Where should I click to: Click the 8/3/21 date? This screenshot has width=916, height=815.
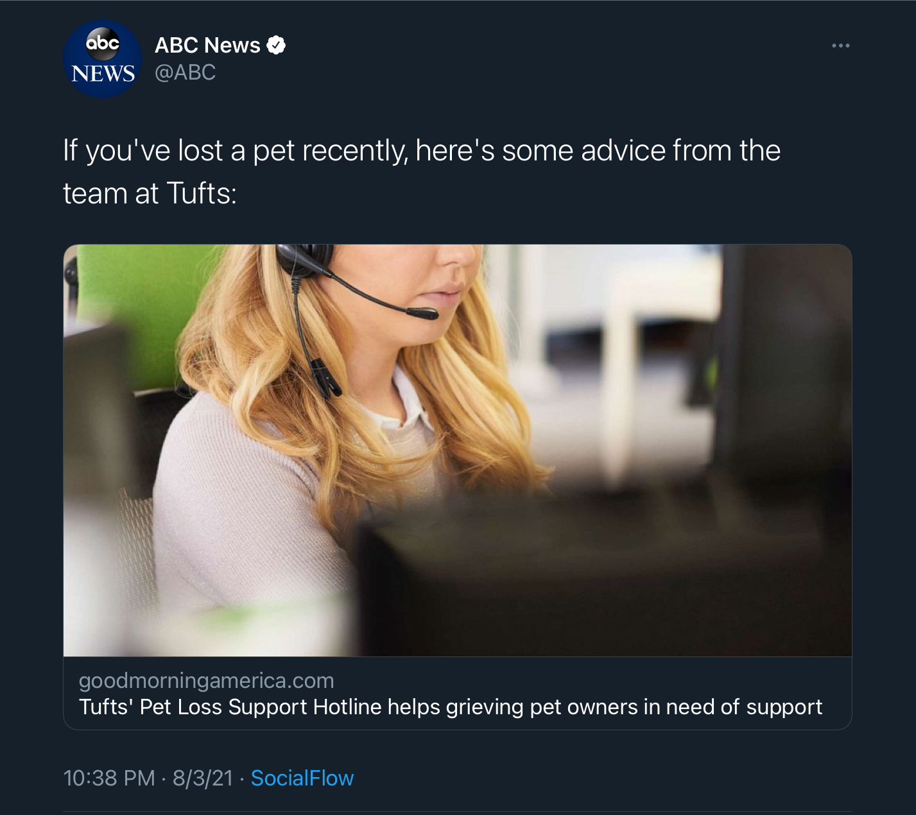coord(203,778)
